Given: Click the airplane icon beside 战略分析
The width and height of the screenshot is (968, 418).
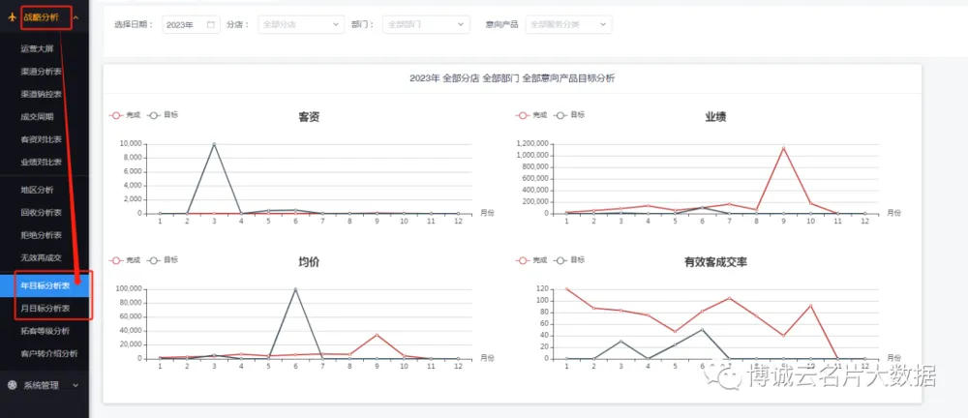Looking at the screenshot, I should pyautogui.click(x=11, y=16).
